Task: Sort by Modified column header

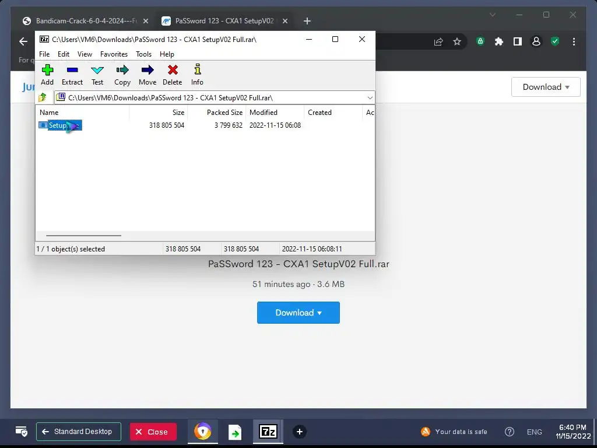Action: (275, 113)
